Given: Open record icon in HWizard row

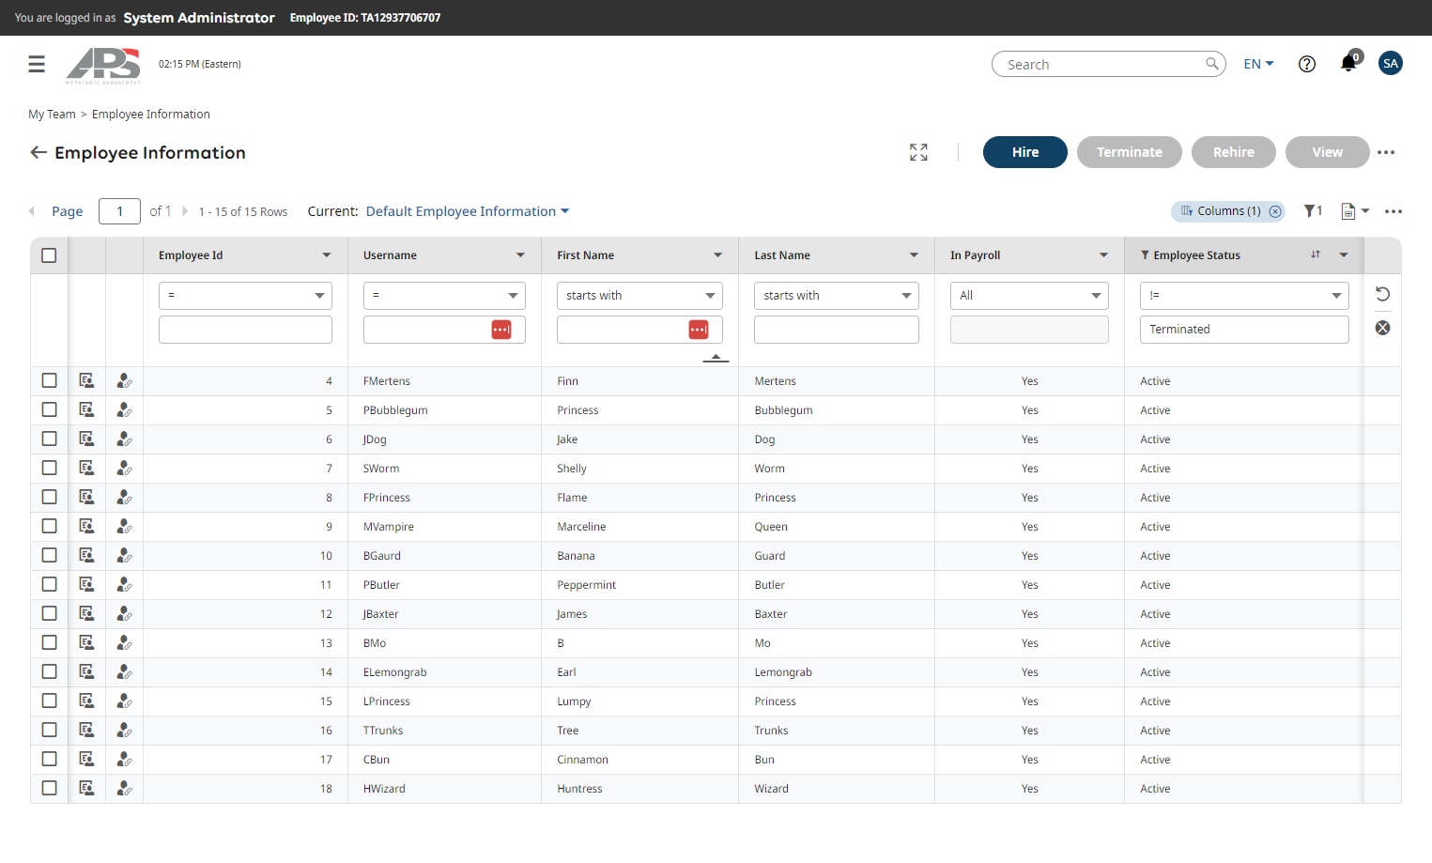Looking at the screenshot, I should point(86,788).
